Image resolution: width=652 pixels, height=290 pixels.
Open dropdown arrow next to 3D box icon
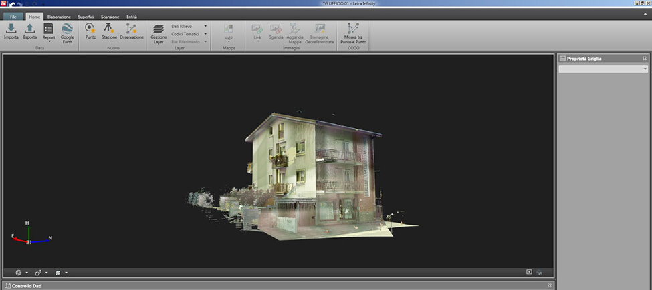tap(47, 273)
